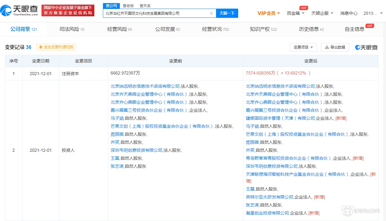
Task: Click the 6662.972387万 previous capital value
Action: [125, 73]
